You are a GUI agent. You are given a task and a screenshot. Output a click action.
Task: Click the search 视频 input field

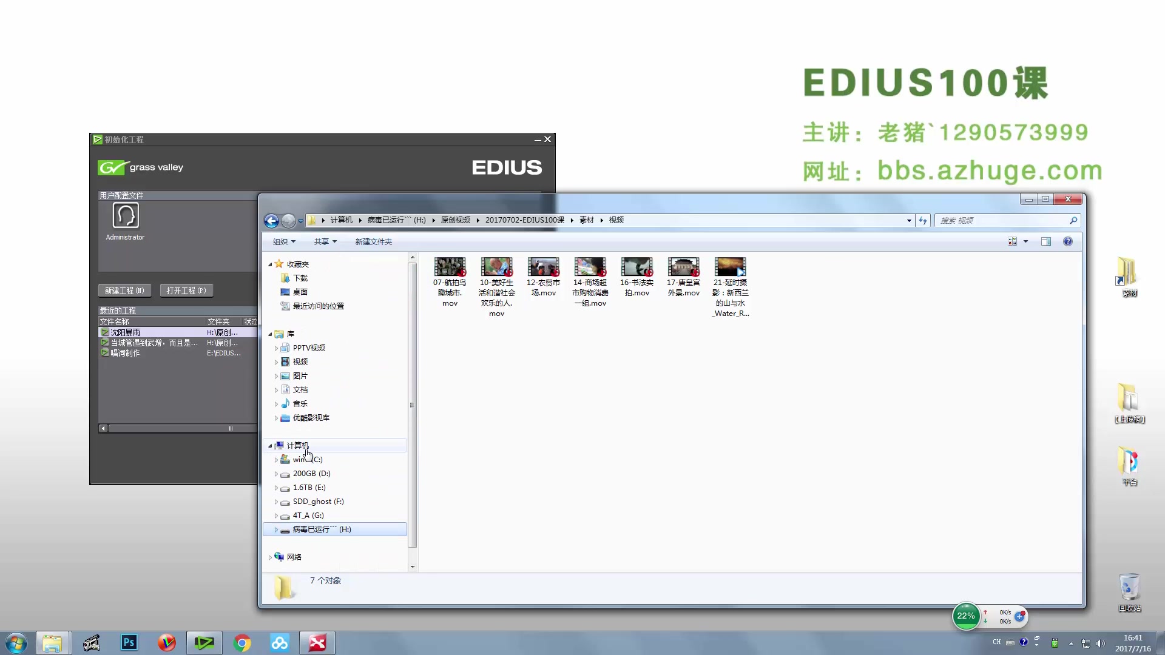(x=1002, y=221)
